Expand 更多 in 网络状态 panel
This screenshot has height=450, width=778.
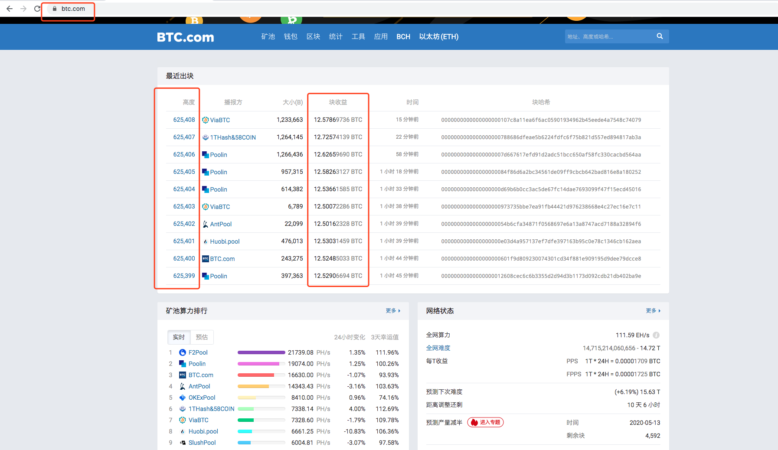point(653,311)
